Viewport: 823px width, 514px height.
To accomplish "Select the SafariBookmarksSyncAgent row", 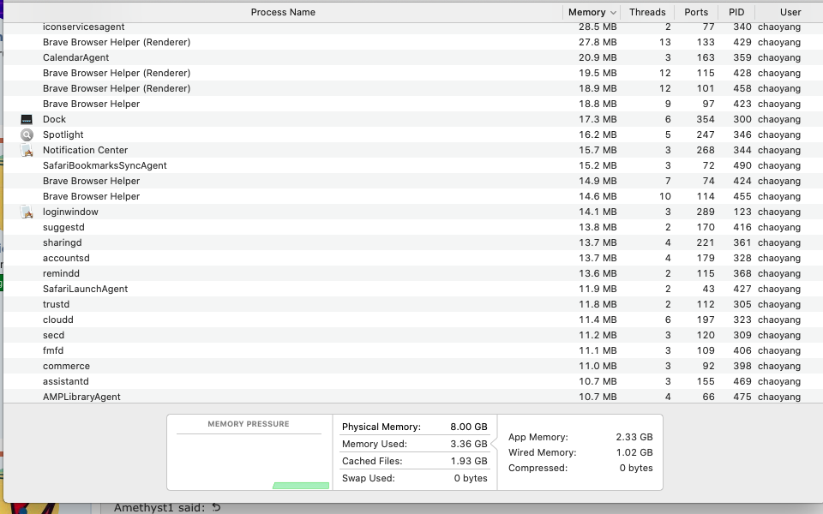I will 413,165.
